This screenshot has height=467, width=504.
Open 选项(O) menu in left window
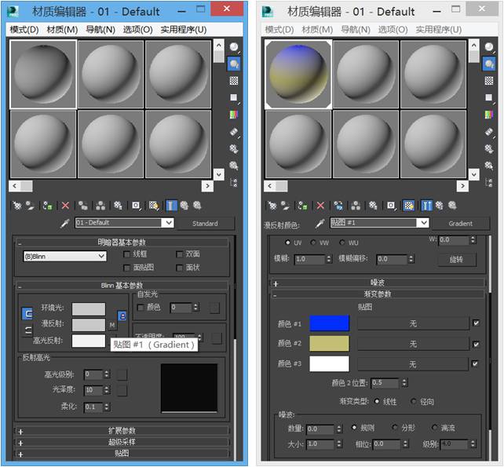pos(138,30)
